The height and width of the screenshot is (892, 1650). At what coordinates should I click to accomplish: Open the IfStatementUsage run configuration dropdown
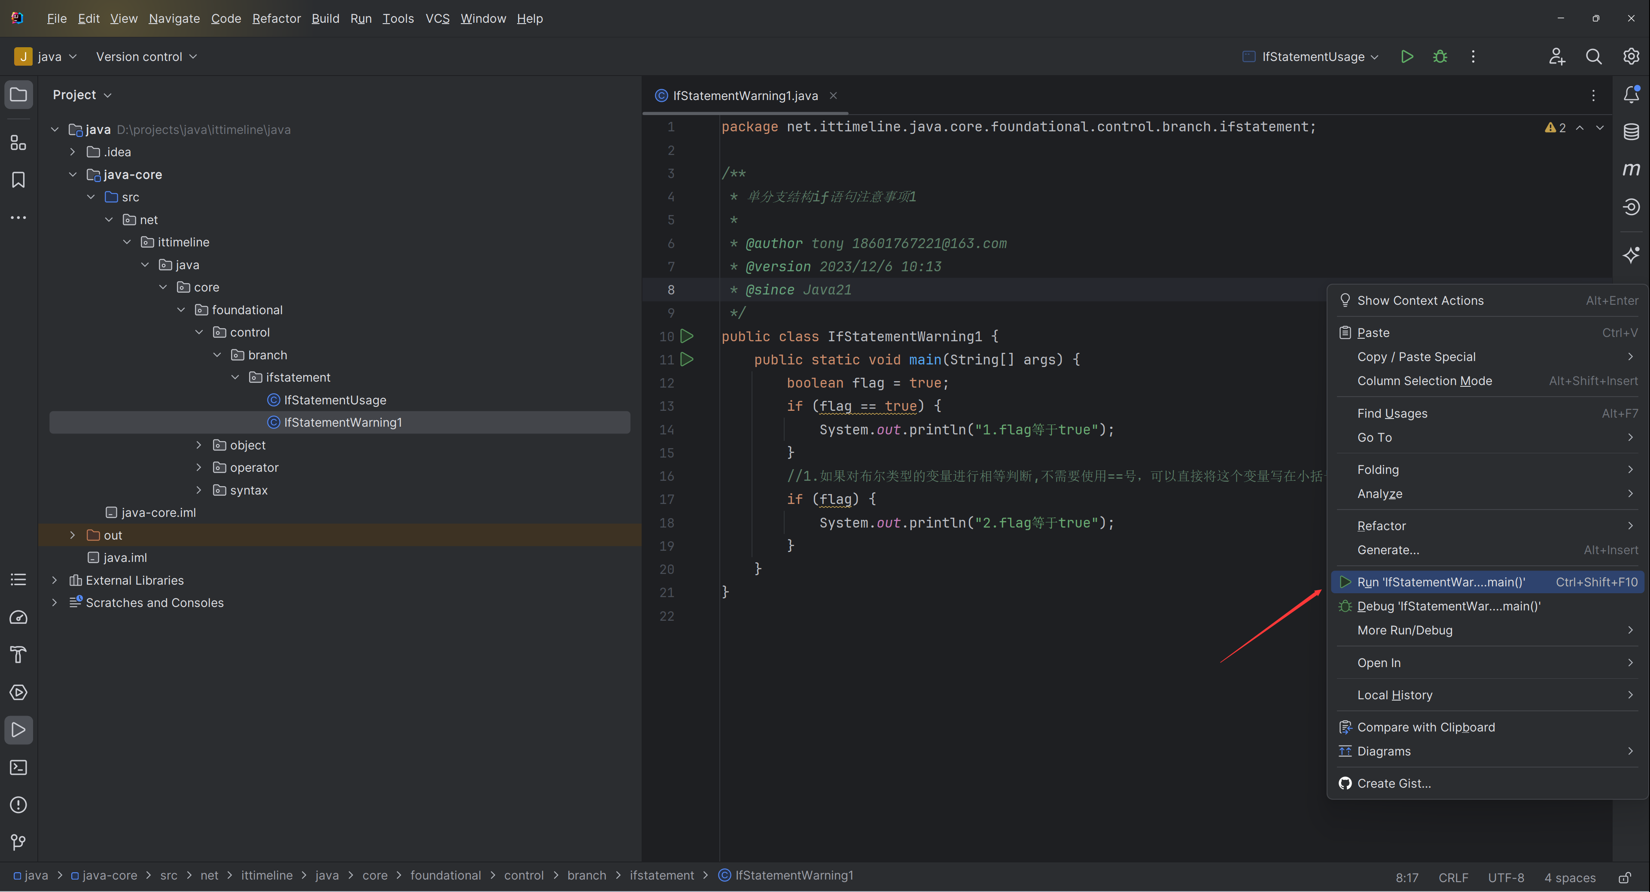tap(1310, 56)
